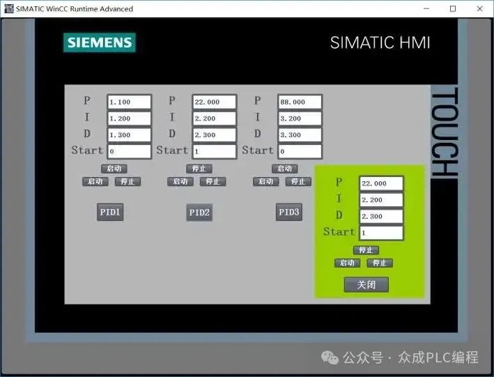Click the paired 启动 button above PID1
The width and height of the screenshot is (494, 377).
95,182
